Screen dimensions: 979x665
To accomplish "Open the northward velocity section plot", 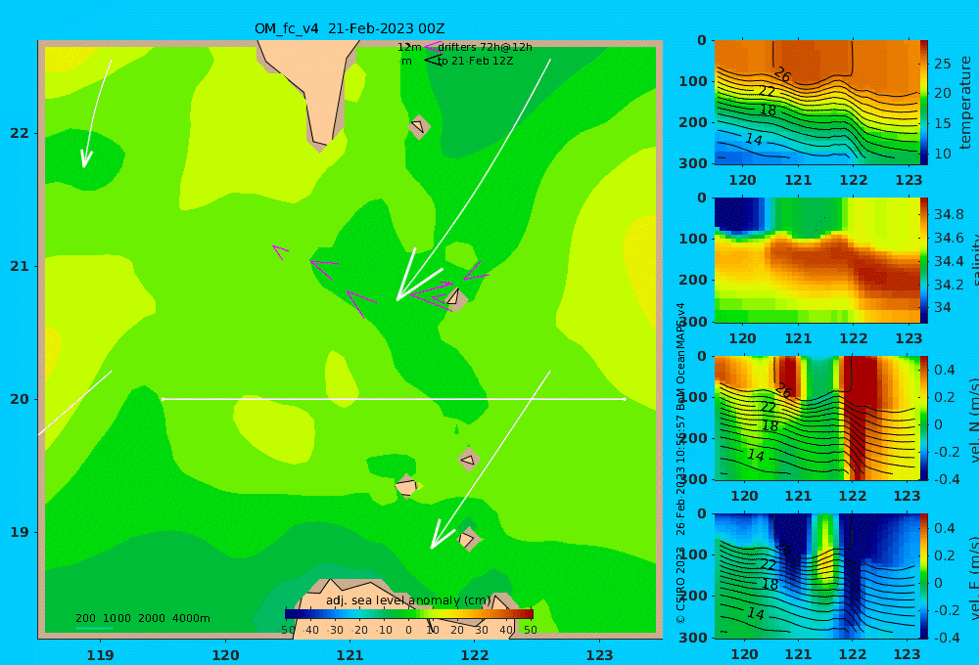I will 816,418.
